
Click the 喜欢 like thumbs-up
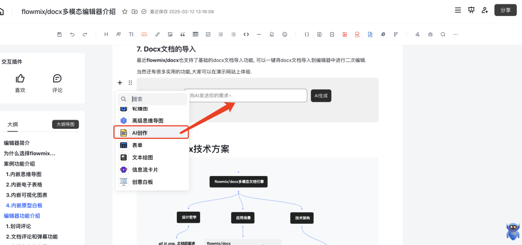pos(20,83)
